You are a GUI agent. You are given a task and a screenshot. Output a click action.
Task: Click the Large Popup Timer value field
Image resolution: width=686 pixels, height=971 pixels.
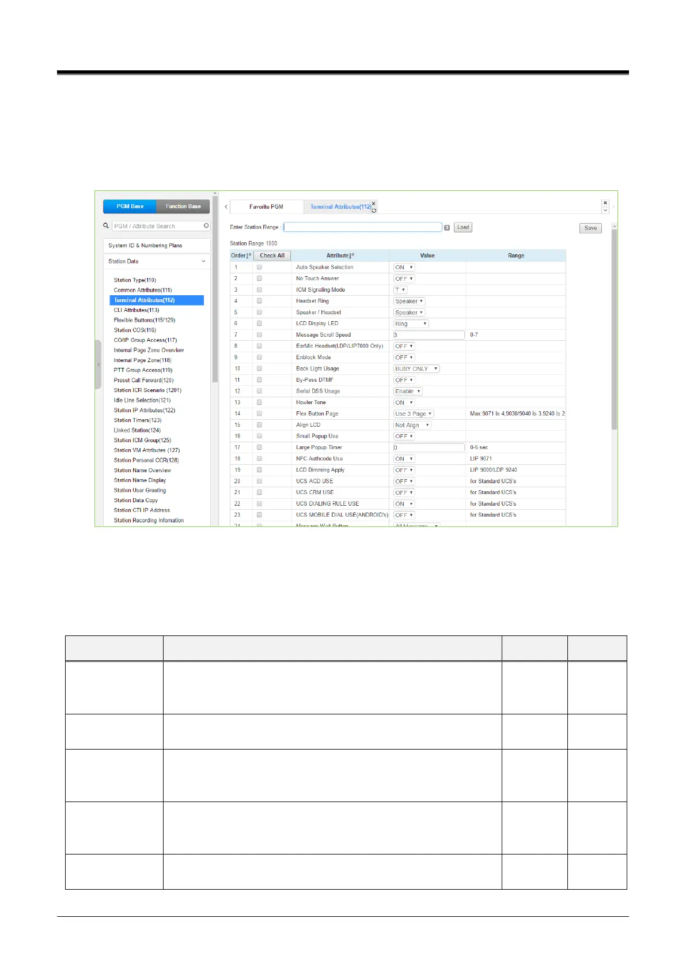(429, 447)
